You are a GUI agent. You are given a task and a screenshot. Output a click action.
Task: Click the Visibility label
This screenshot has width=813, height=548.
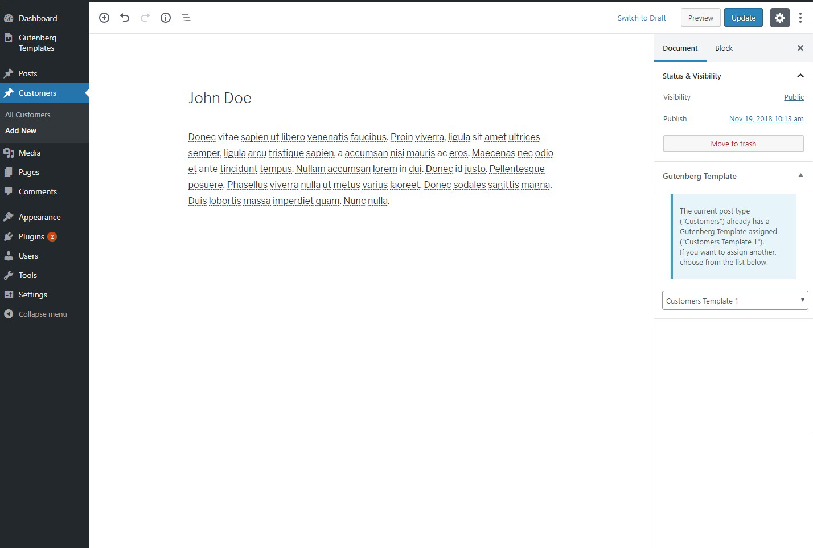[x=676, y=97]
